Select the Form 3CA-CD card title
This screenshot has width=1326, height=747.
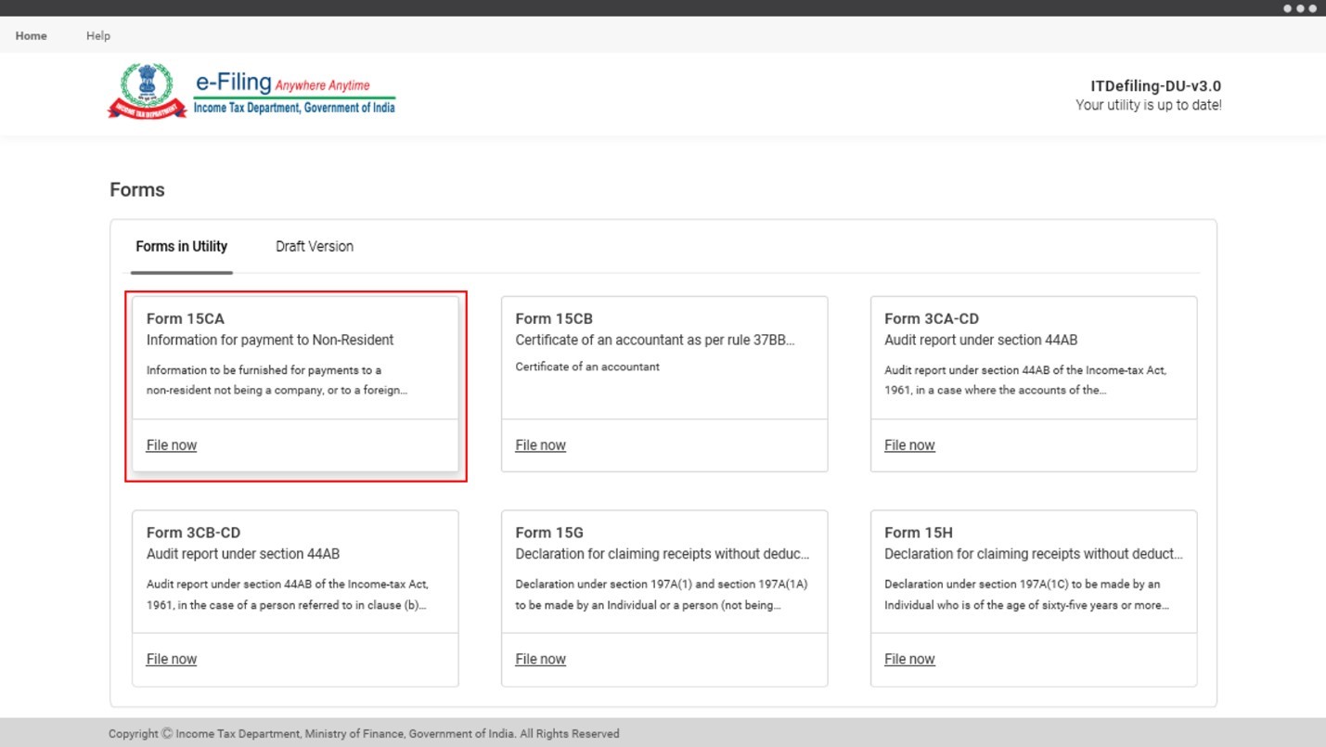(932, 319)
